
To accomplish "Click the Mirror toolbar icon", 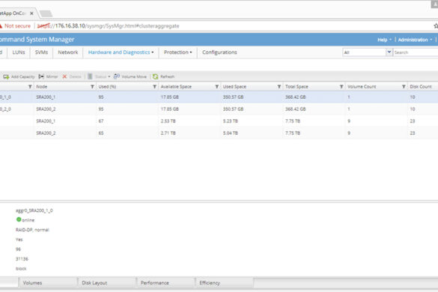I will [x=41, y=76].
